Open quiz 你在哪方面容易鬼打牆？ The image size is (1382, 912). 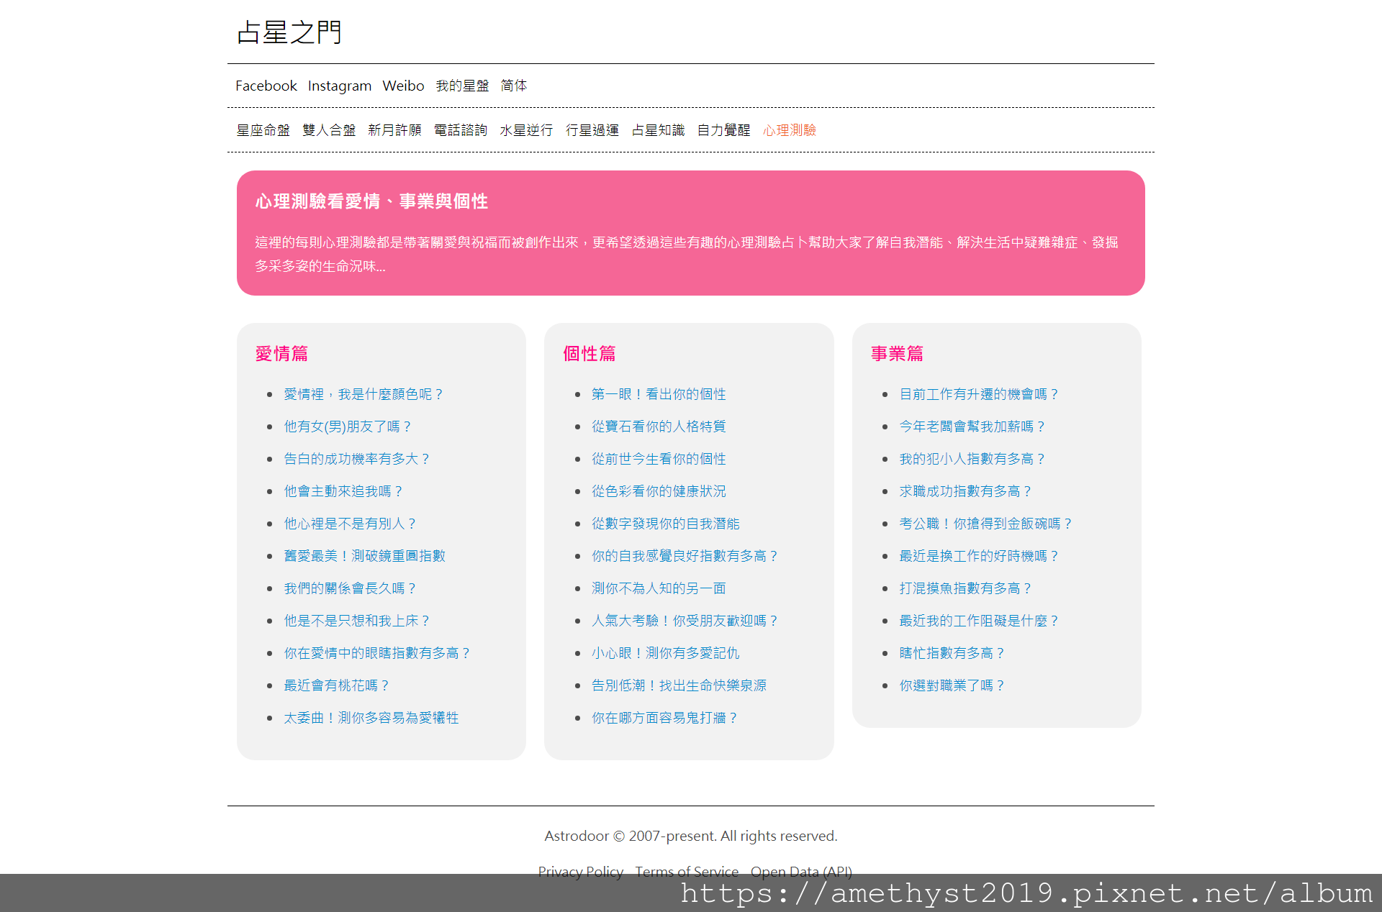point(666,718)
